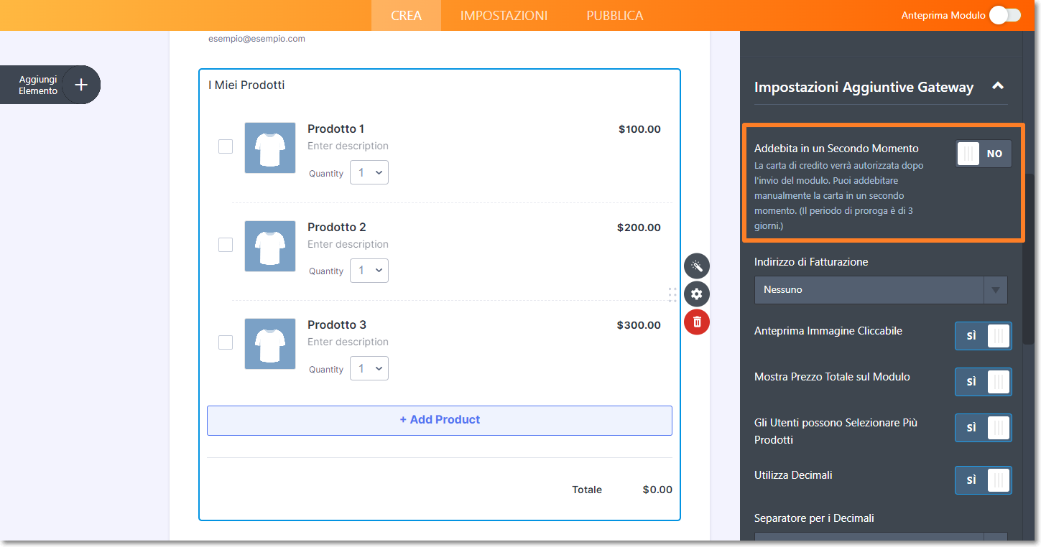Click the Prodotto 1 t-shirt image
The height and width of the screenshot is (547, 1041).
click(x=270, y=148)
